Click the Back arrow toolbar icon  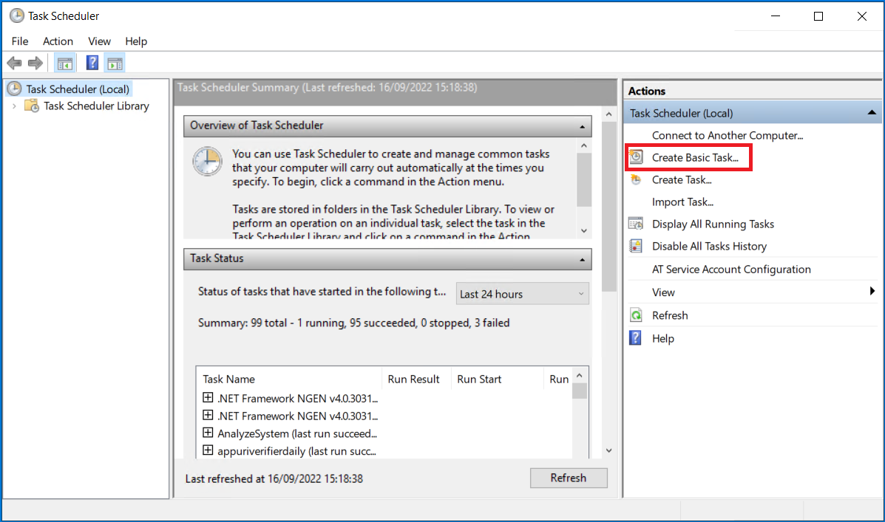(x=14, y=63)
